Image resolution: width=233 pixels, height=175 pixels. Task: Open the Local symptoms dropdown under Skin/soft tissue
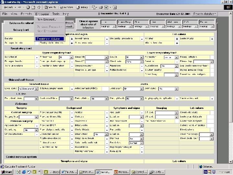pyautogui.click(x=36, y=88)
